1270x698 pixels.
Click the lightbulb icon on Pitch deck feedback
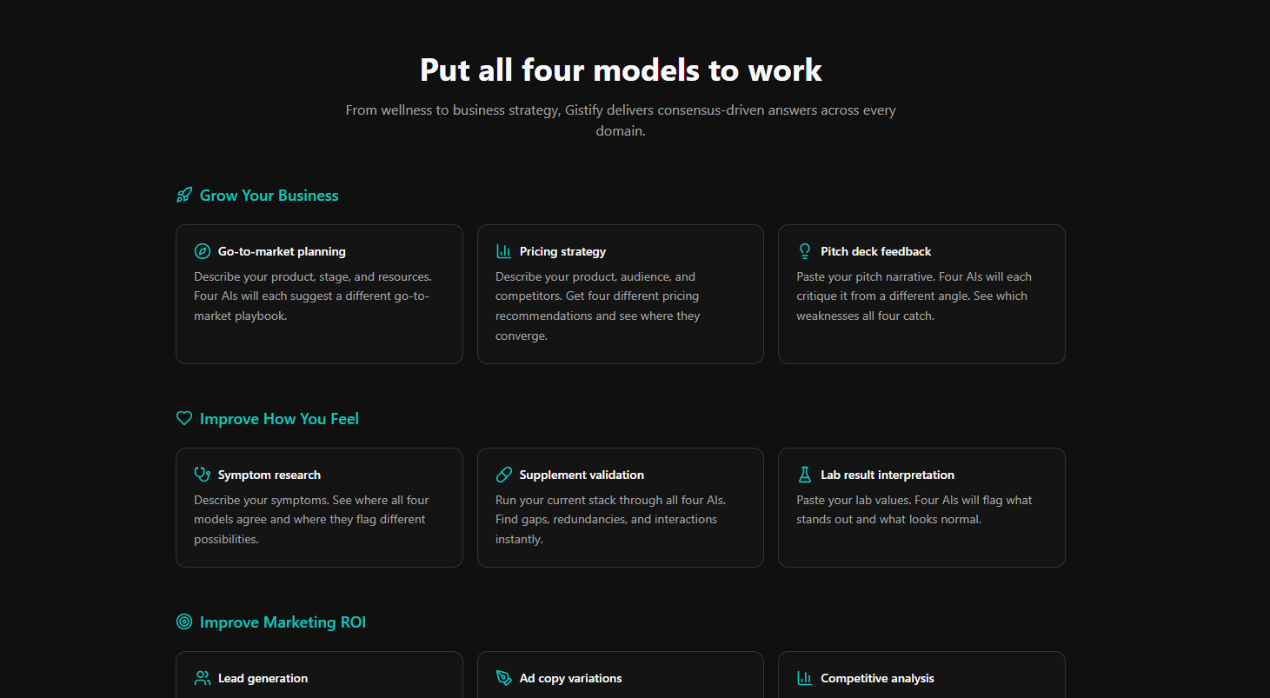click(x=805, y=251)
